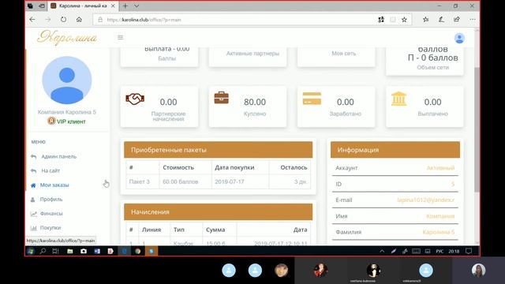Click the browser forward arrow
505x284 pixels.
pyautogui.click(x=47, y=20)
